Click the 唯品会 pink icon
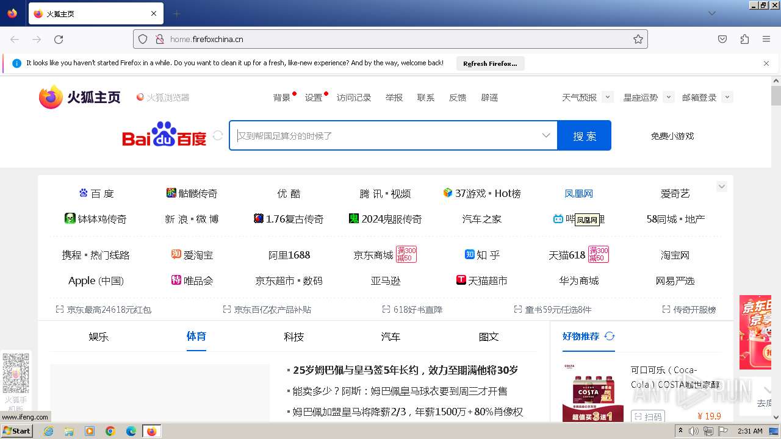781x439 pixels. tap(176, 280)
